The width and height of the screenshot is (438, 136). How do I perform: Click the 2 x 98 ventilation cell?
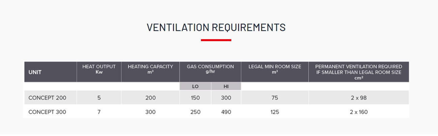tap(358, 98)
